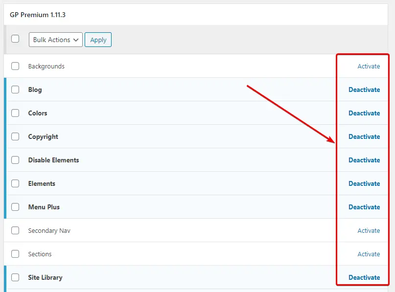Click the Secondary Nav module name
The height and width of the screenshot is (292, 395).
pos(49,230)
